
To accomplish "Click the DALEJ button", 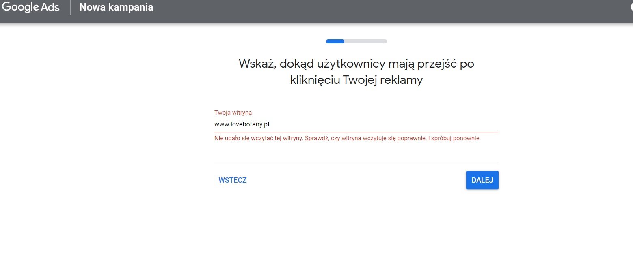I will point(482,180).
